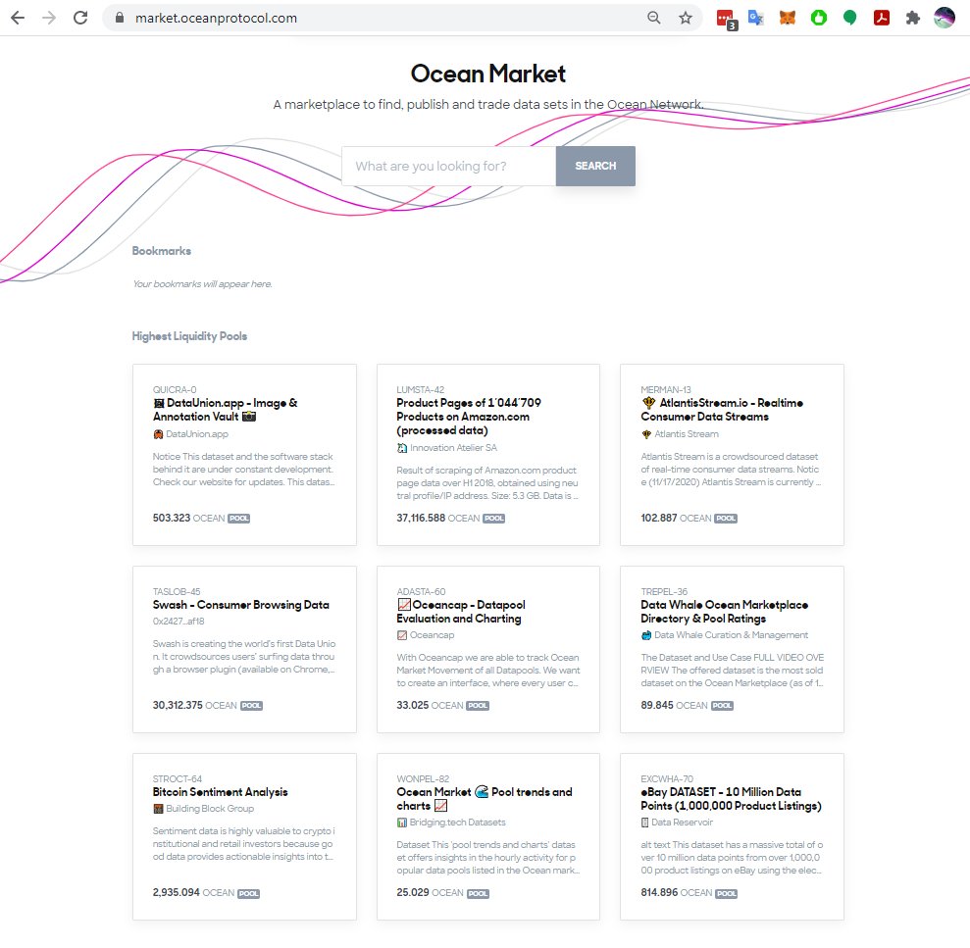Open the Adobe Acrobat extension
The height and width of the screenshot is (948, 970).
tap(882, 18)
